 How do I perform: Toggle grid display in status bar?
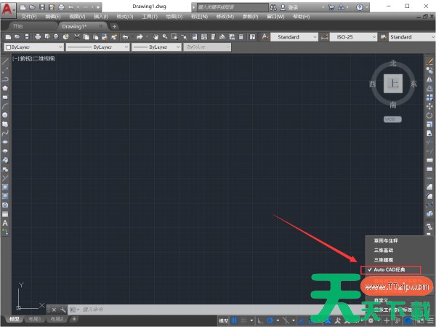coord(235,320)
